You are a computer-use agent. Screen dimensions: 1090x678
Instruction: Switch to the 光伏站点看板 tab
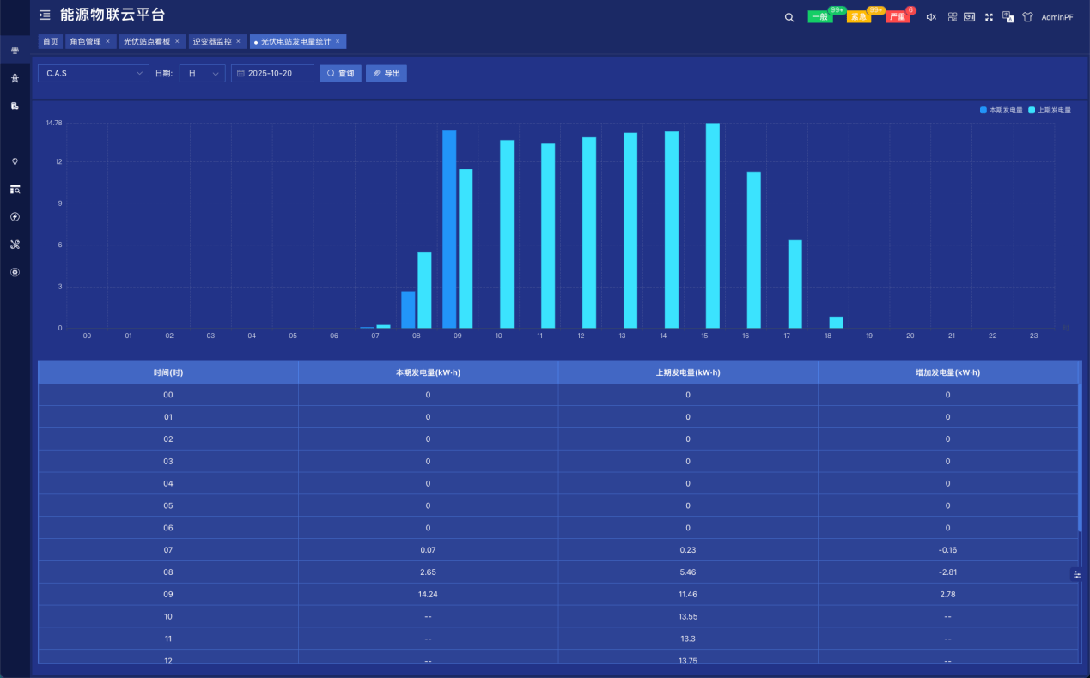click(151, 41)
